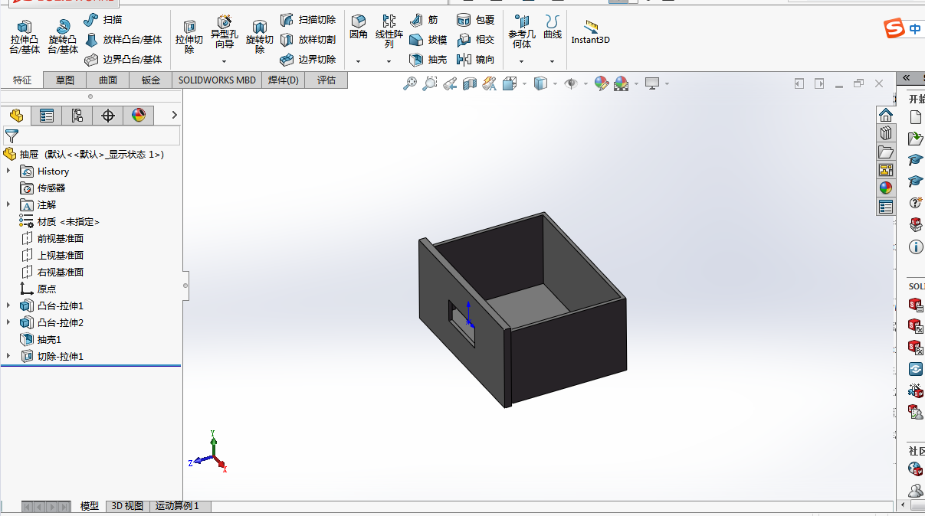This screenshot has height=516, width=925.
Task: Click the Edit Appearance color ball icon
Action: 601,83
